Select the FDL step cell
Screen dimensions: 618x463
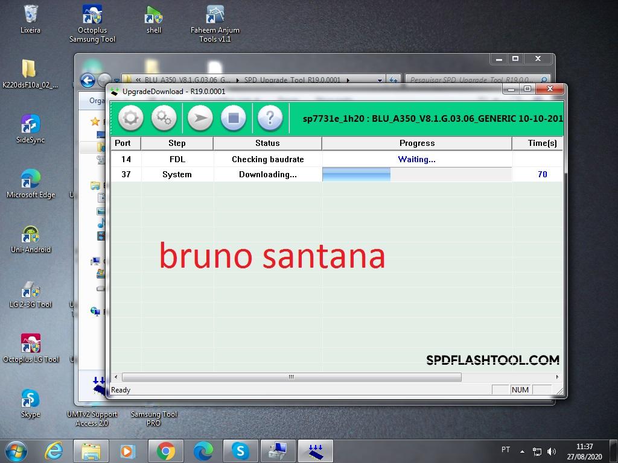pyautogui.click(x=177, y=159)
